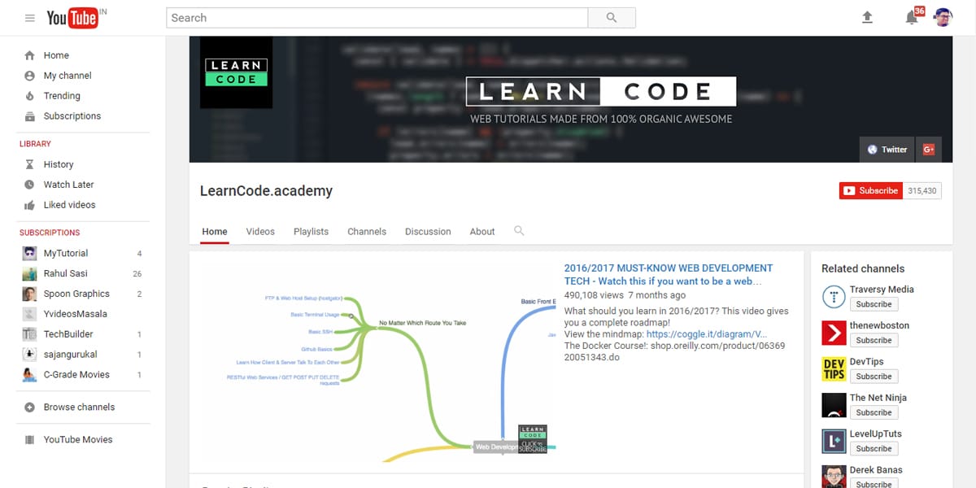Click the LIBRARY section heading
Screen dimensions: 976x488
(x=35, y=144)
